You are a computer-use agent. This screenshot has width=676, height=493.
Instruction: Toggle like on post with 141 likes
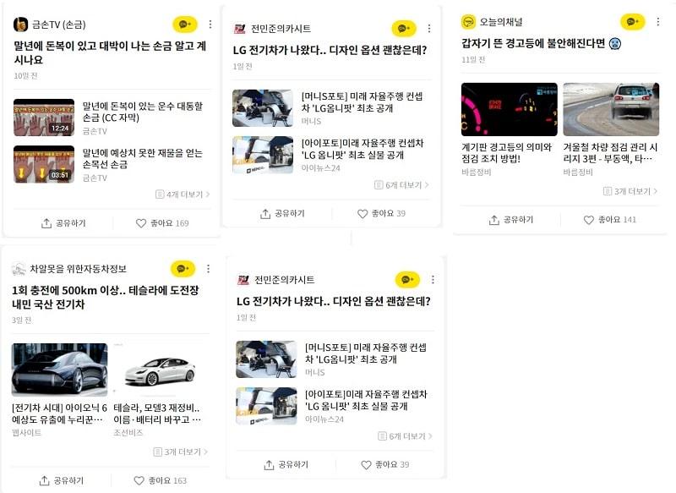(x=609, y=220)
